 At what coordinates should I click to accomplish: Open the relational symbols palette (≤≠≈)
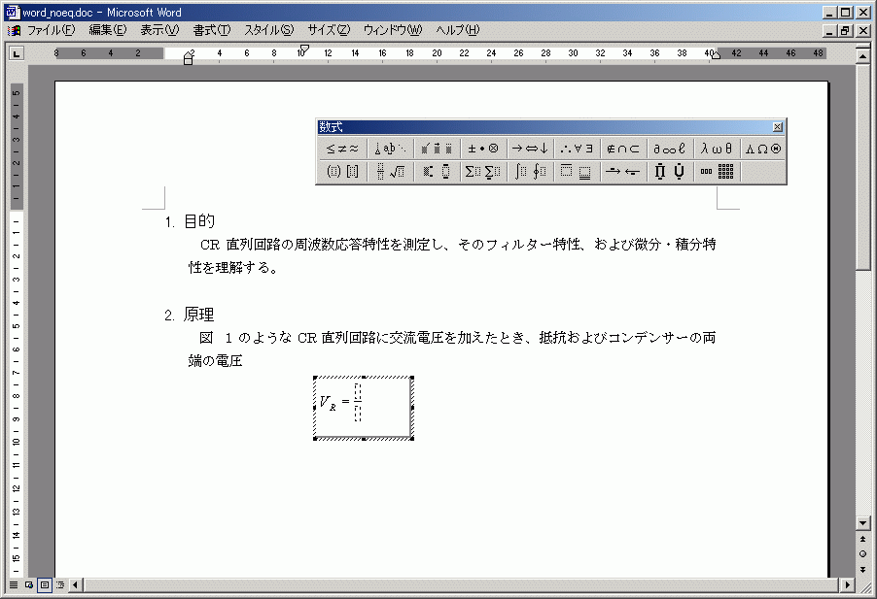point(341,149)
